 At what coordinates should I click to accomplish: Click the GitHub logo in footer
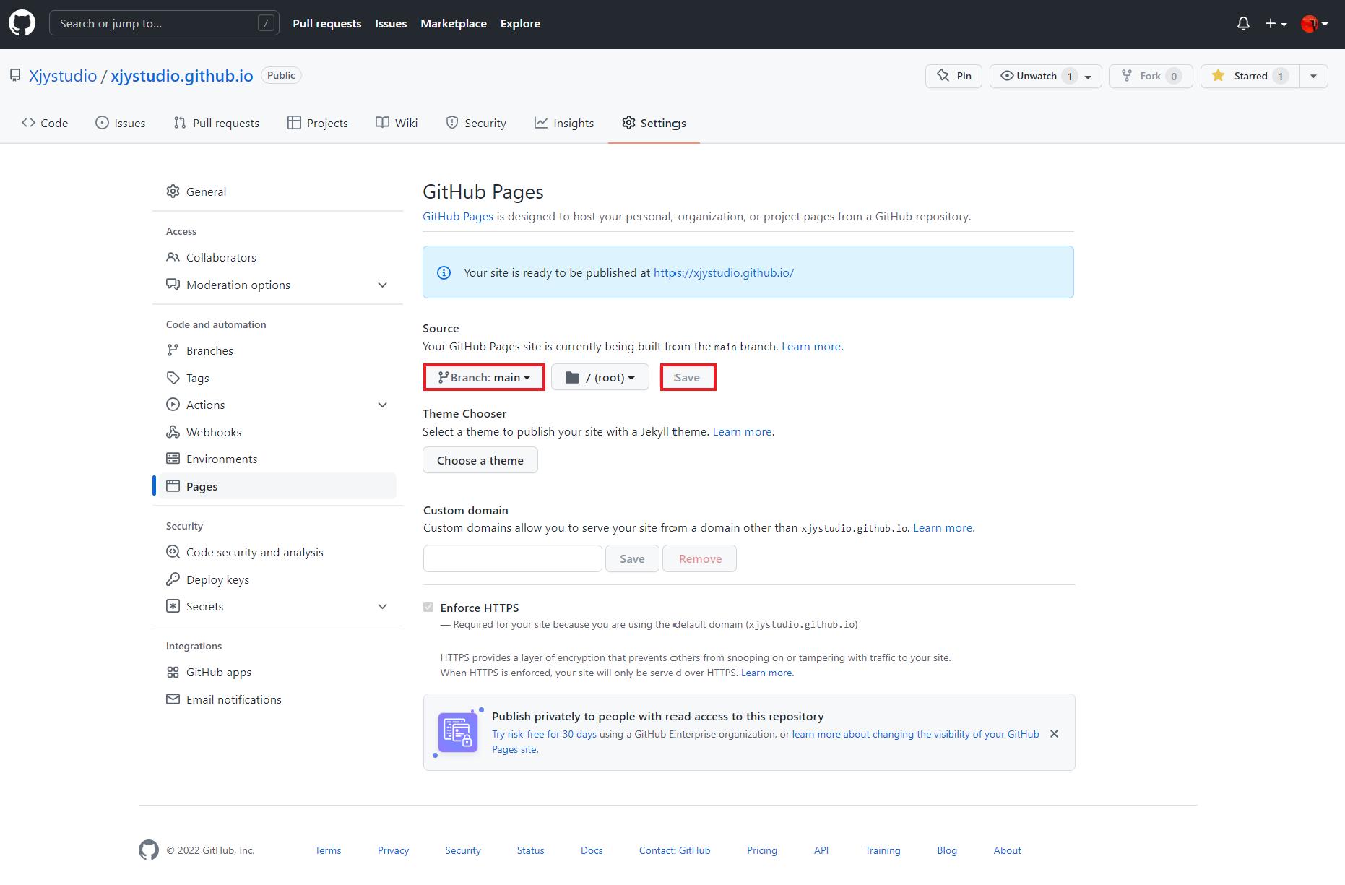coord(149,850)
